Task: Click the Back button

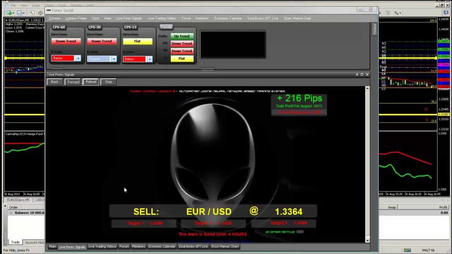Action: [54, 82]
